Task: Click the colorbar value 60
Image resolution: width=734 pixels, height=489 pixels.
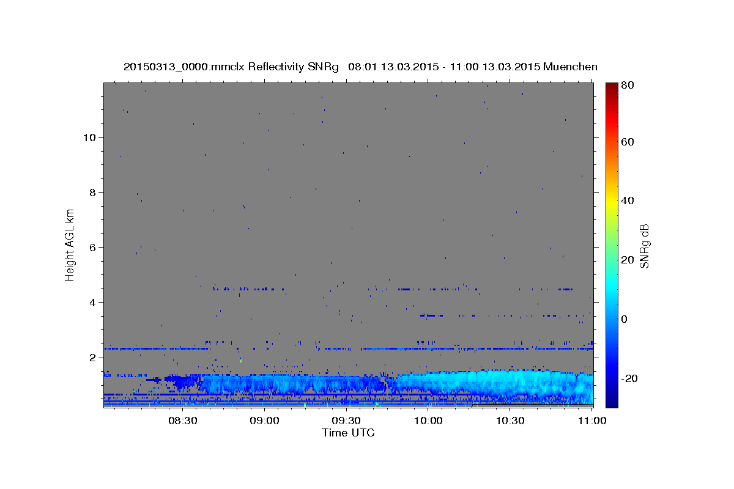Action: point(628,142)
